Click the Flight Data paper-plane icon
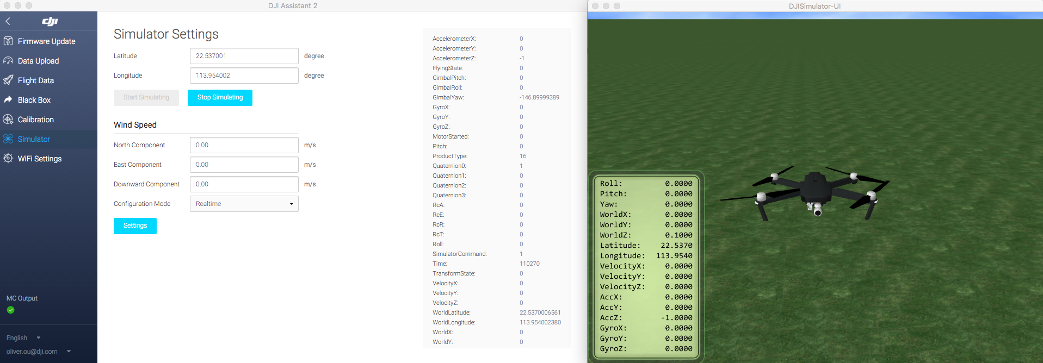 [8, 80]
